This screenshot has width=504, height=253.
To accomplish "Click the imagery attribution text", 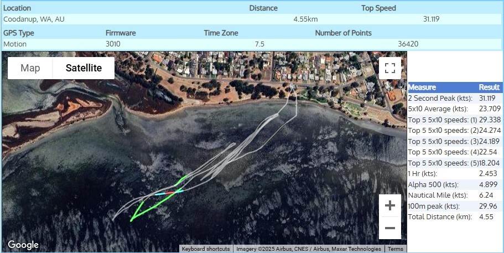I will click(x=309, y=249).
